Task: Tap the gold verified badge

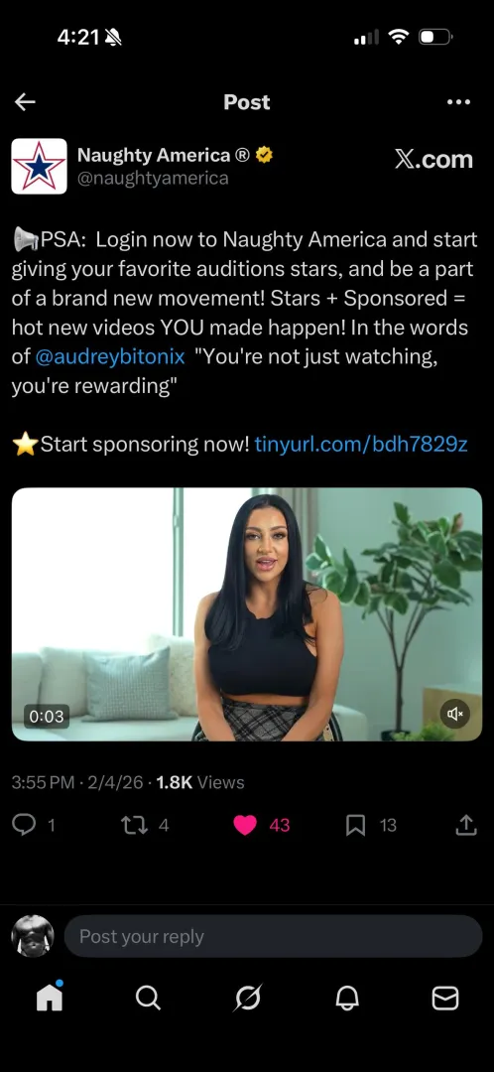Action: (x=264, y=155)
